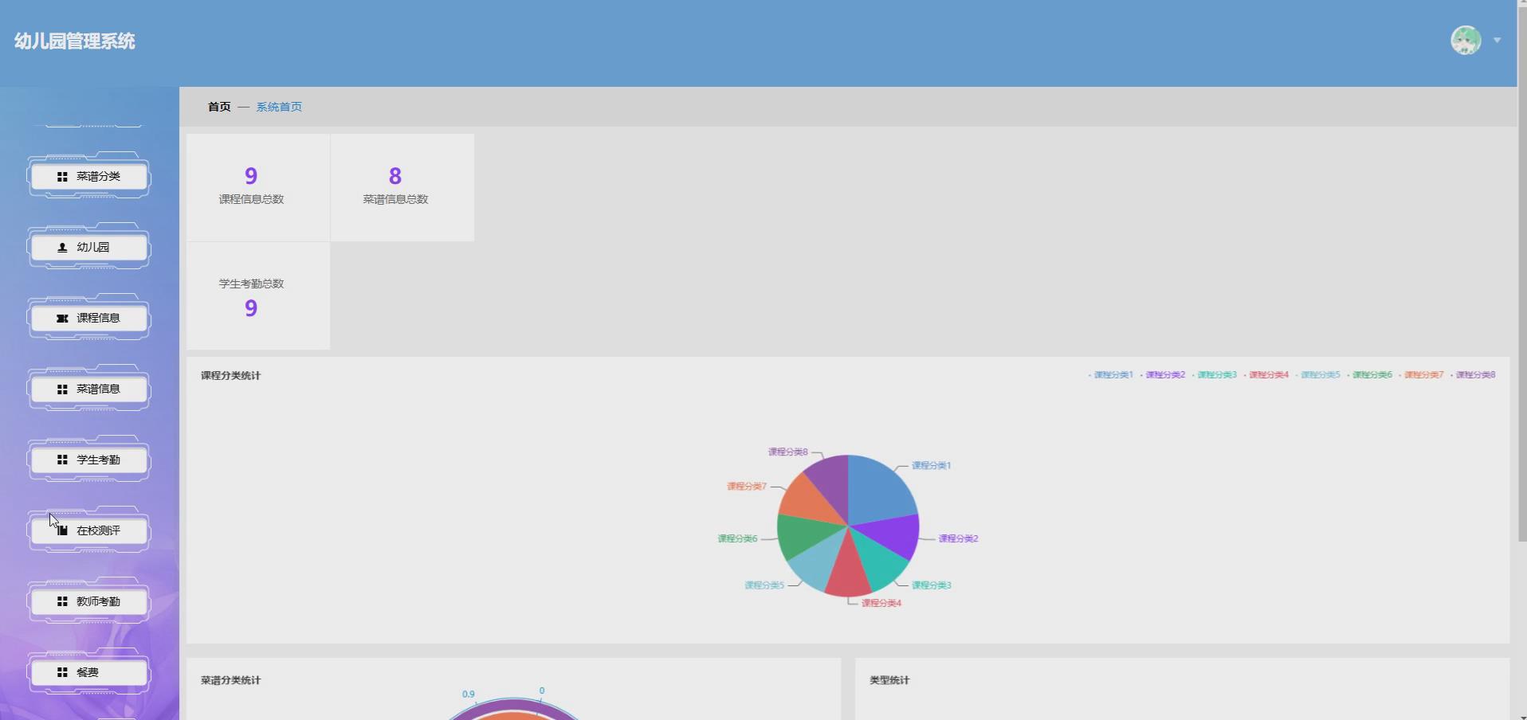Toggle the 课程分类7 legend entry
The image size is (1527, 720).
pyautogui.click(x=1422, y=374)
